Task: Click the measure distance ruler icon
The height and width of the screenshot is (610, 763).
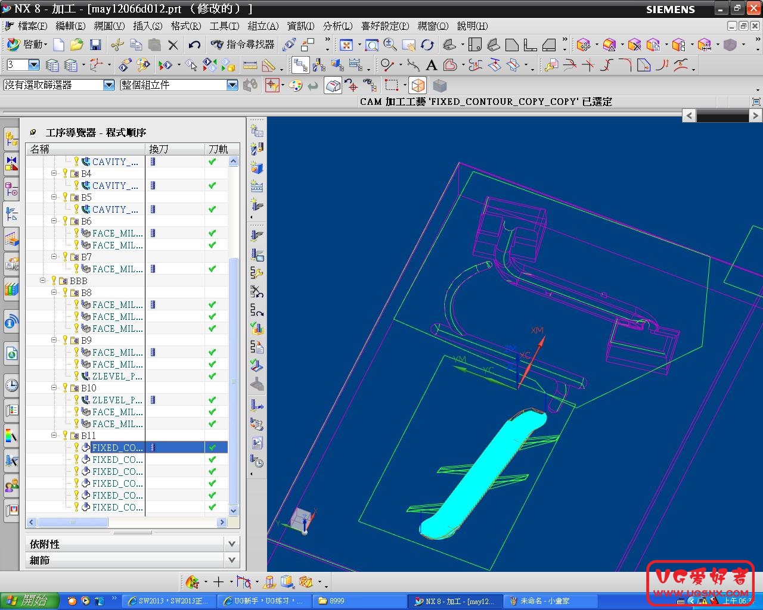Action: (250, 65)
